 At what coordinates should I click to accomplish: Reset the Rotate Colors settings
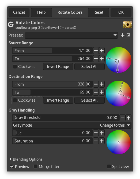tap(99, 12)
